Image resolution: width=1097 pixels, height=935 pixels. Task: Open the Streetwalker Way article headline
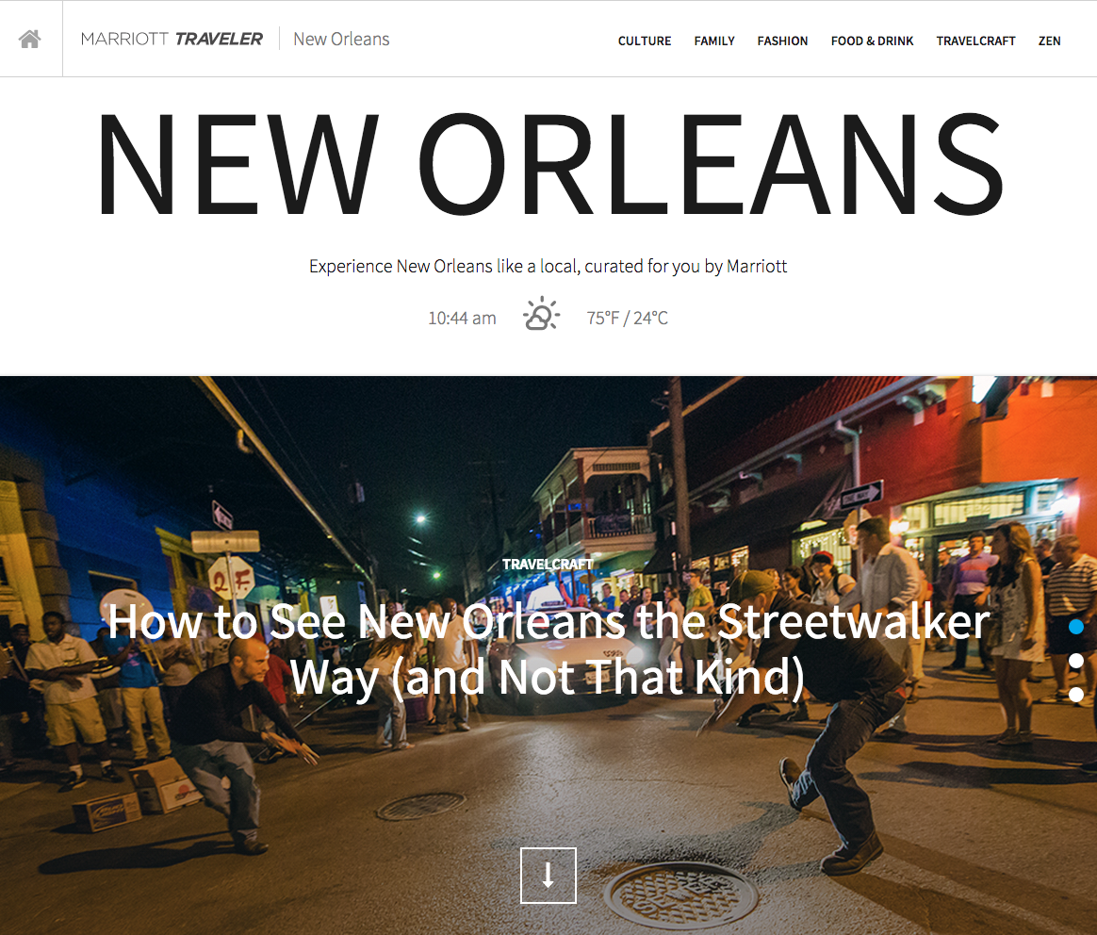coord(548,648)
